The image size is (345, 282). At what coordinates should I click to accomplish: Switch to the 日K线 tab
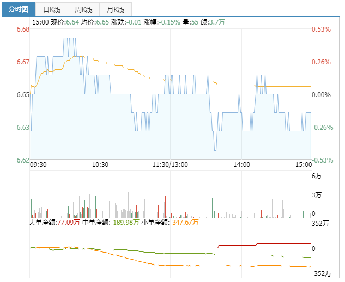(52, 9)
